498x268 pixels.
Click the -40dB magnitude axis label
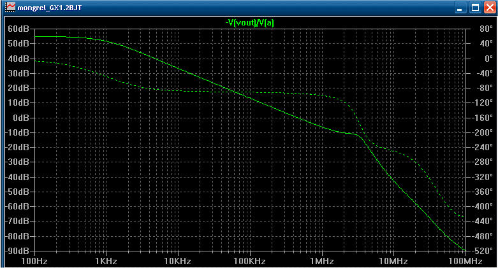point(17,177)
